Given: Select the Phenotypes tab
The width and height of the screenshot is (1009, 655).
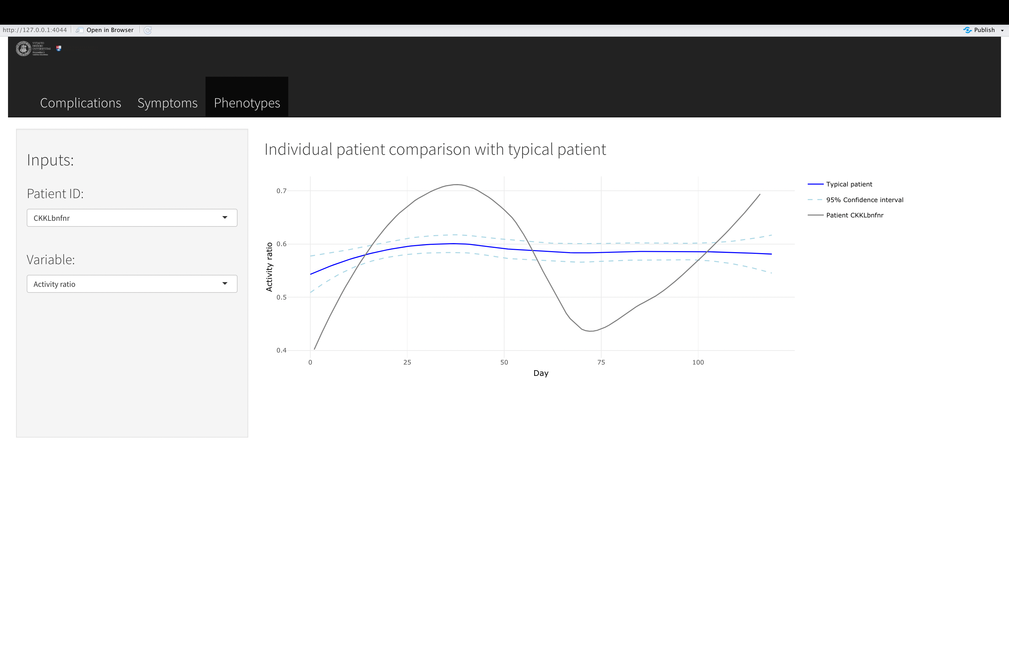Looking at the screenshot, I should [x=247, y=103].
